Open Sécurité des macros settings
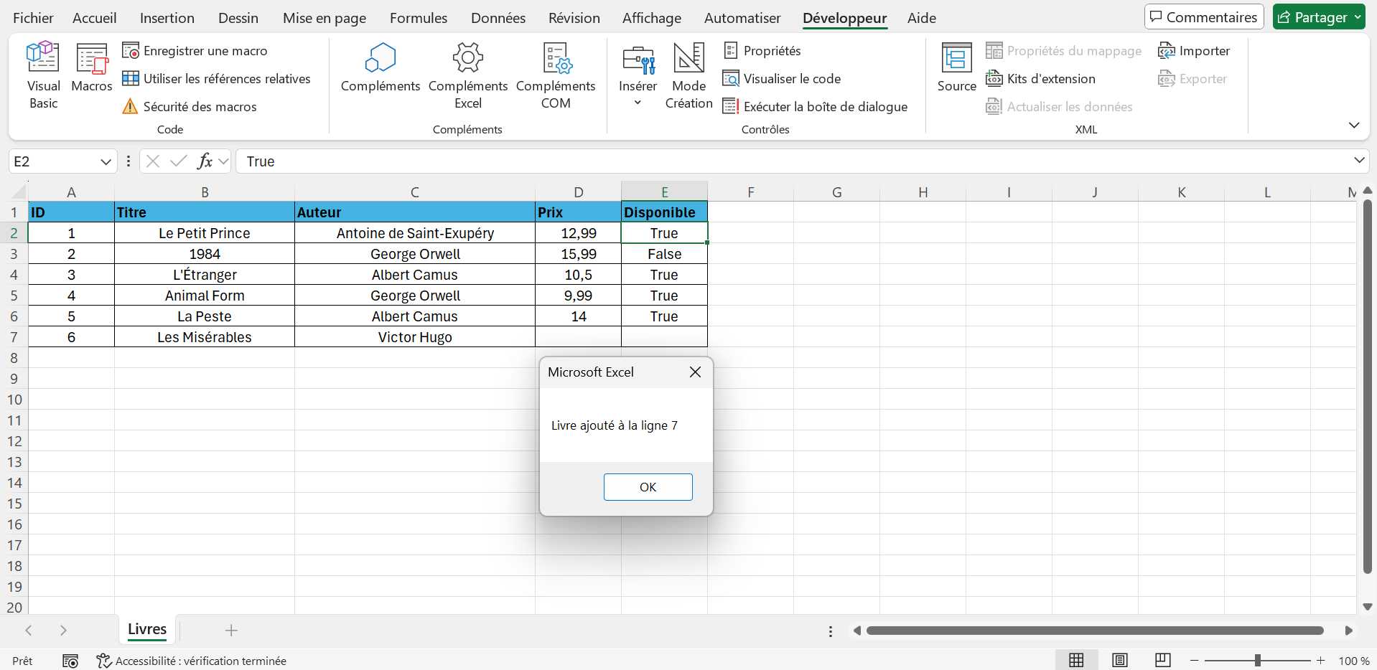Image resolution: width=1377 pixels, height=670 pixels. click(x=190, y=107)
